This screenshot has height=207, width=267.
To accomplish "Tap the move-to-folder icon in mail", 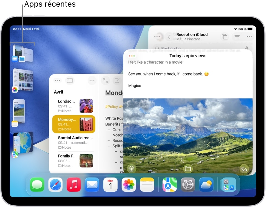I will [x=188, y=169].
